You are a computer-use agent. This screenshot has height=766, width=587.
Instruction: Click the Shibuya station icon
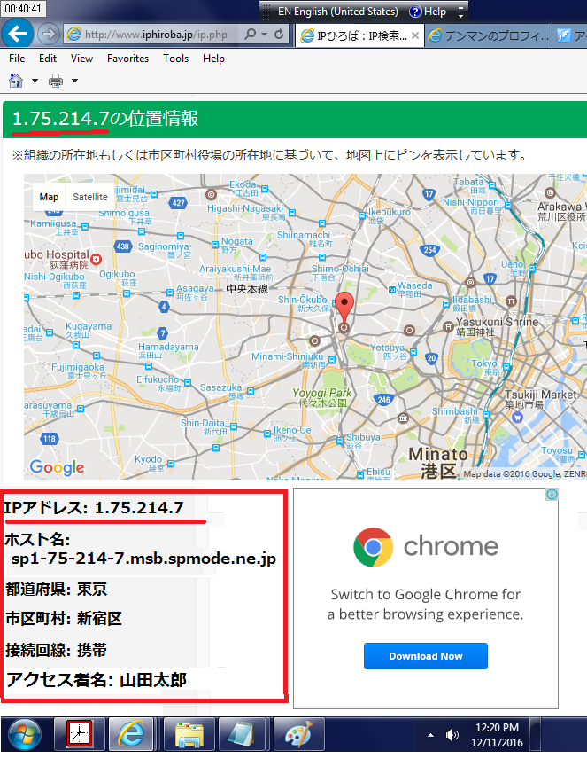point(340,442)
